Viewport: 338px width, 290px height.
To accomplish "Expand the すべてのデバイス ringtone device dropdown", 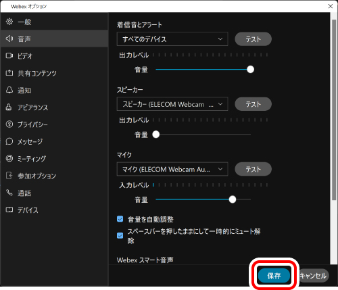I will [172, 39].
